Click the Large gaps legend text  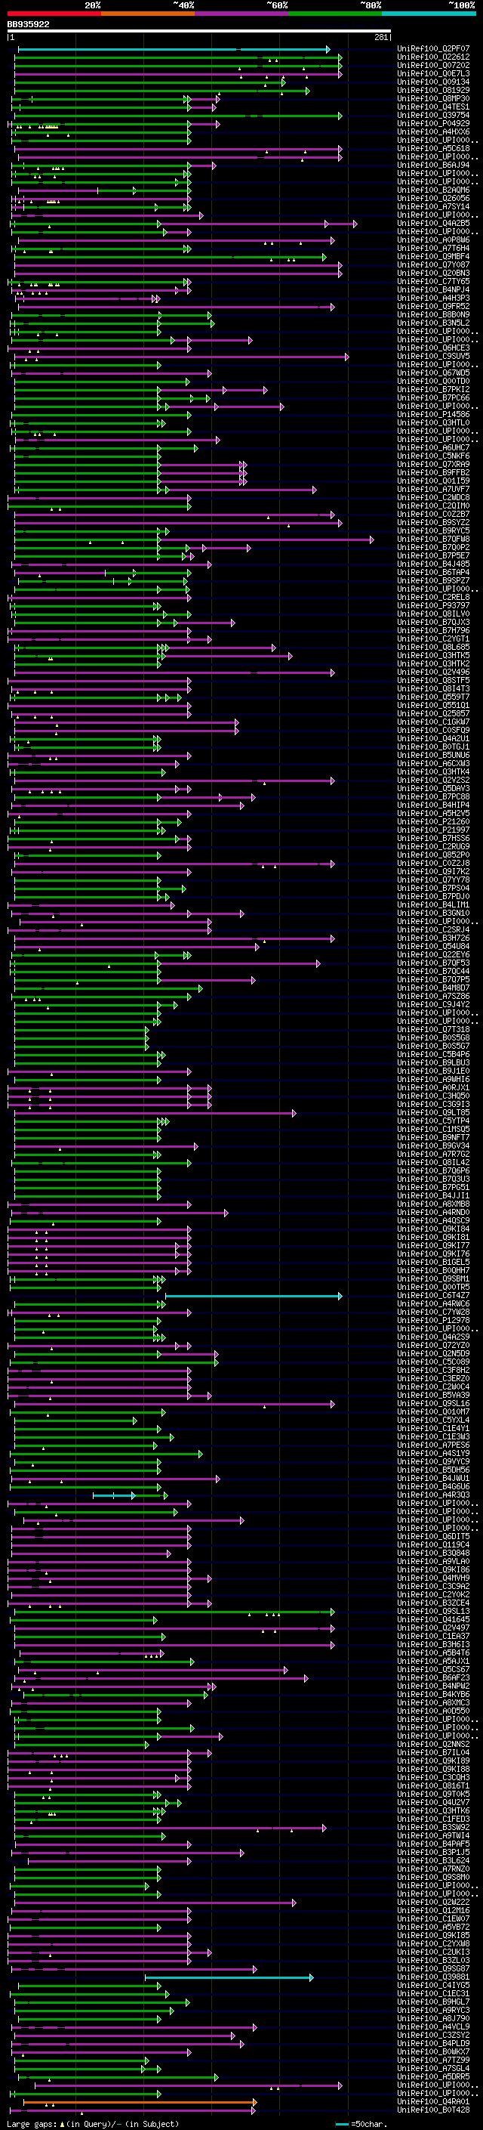coord(32,2123)
